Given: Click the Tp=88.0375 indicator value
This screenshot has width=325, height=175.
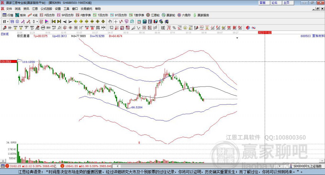Looking at the screenshot, I should [40, 36].
